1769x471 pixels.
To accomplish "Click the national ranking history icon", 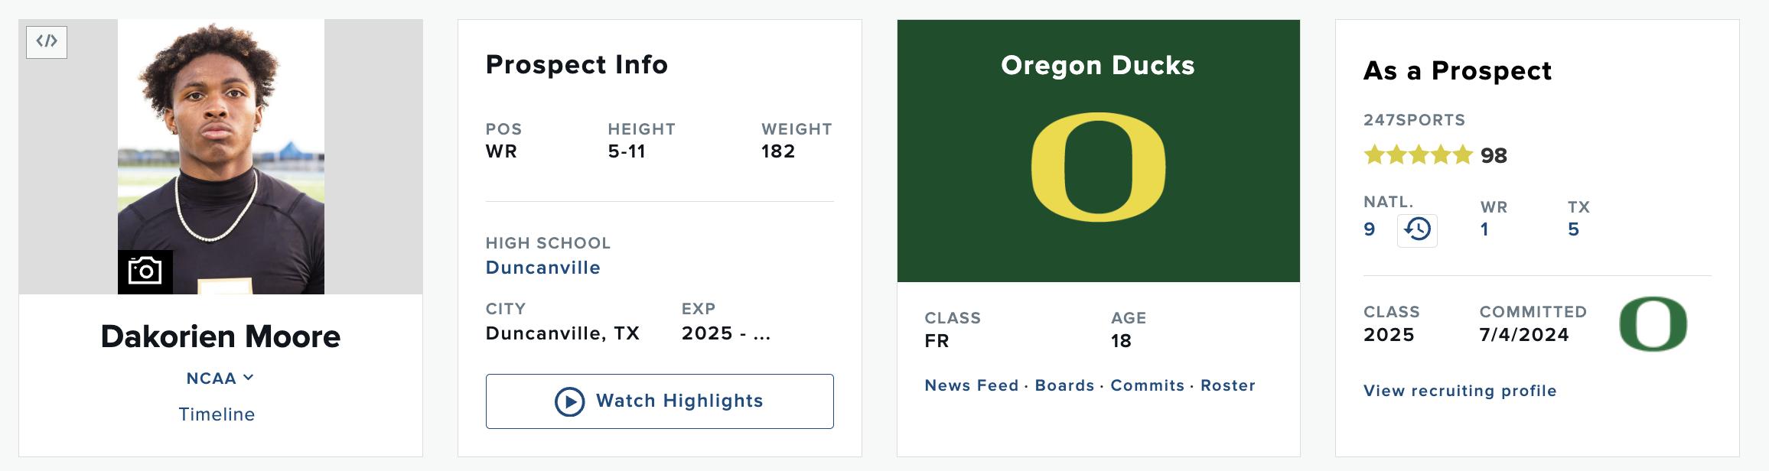I will tap(1417, 230).
